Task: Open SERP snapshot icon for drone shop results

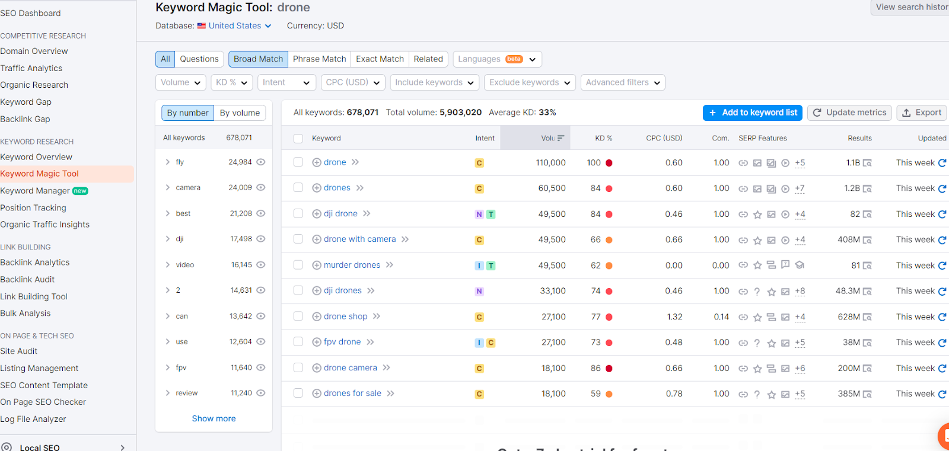Action: pyautogui.click(x=867, y=317)
